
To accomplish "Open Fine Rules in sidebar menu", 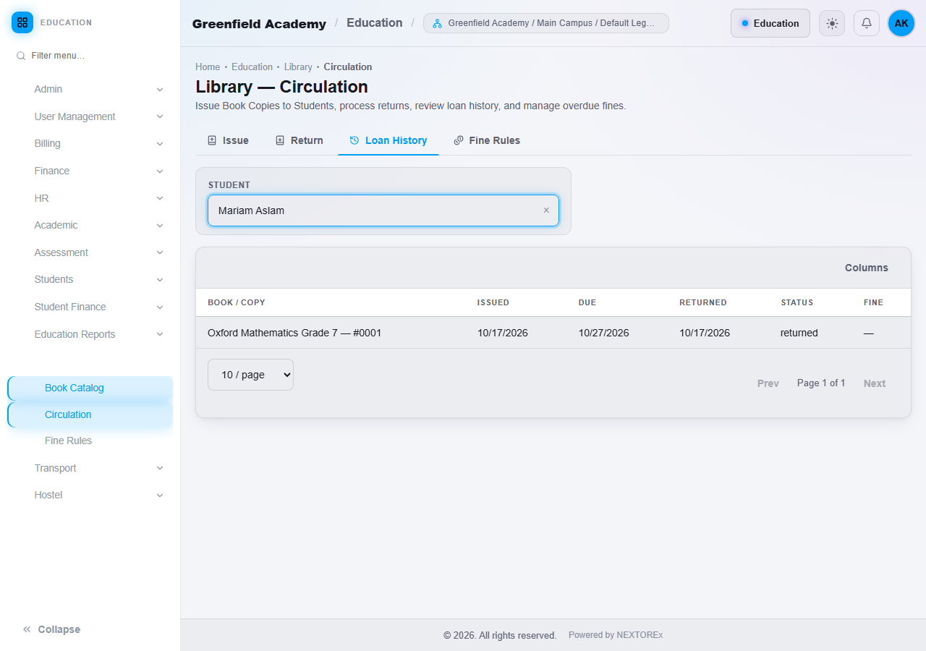I will [90, 441].
